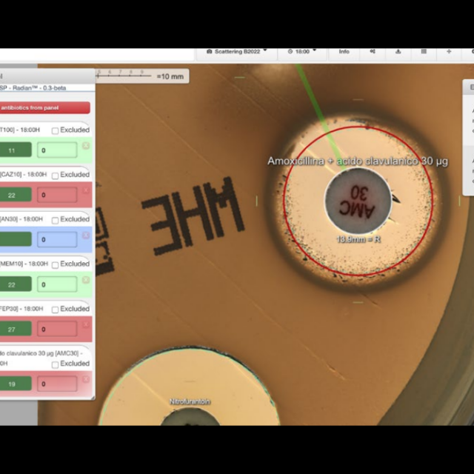
Task: Remove the FEP30 row with its X icon
Action: click(x=86, y=324)
